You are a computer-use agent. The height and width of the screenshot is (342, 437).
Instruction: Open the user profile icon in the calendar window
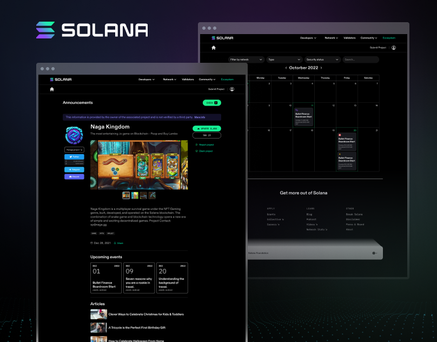point(394,48)
